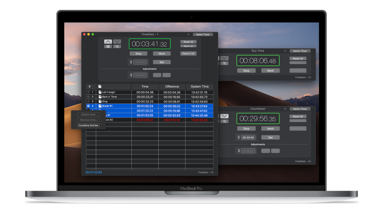The height and width of the screenshot is (208, 384).
Task: Choose Remove Entry from the popup menu
Action: (88, 120)
